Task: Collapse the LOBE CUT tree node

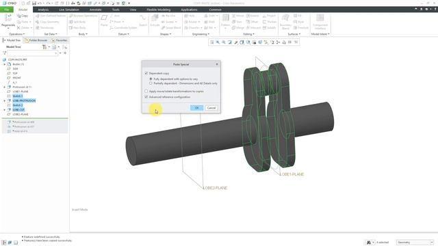Action: tap(5, 110)
